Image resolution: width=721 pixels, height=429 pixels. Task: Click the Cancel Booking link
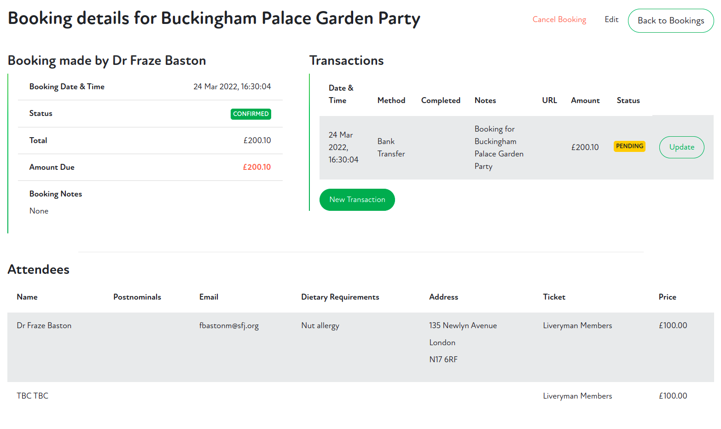click(x=559, y=19)
